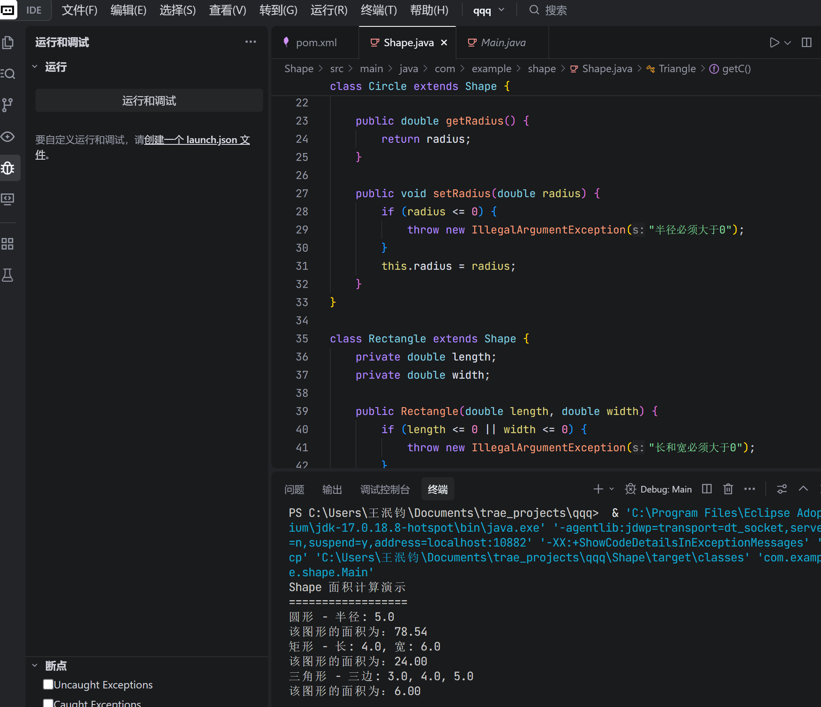Screen dimensions: 821x707
Task: Open the Extensions grid icon
Action: tap(8, 244)
